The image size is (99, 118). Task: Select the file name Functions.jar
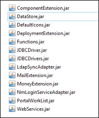point(31,42)
